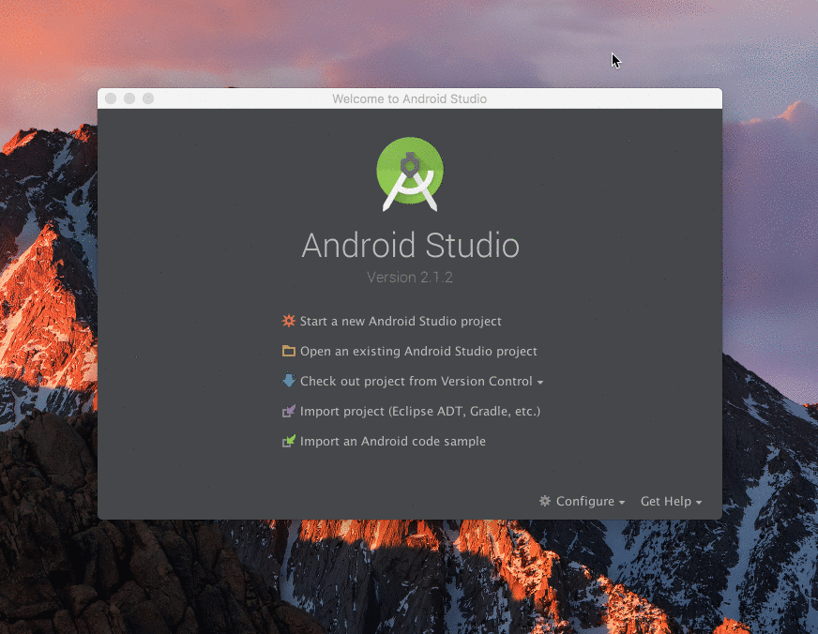Screen dimensions: 818x634
Task: Click the gear icon next to Configure
Action: [544, 501]
